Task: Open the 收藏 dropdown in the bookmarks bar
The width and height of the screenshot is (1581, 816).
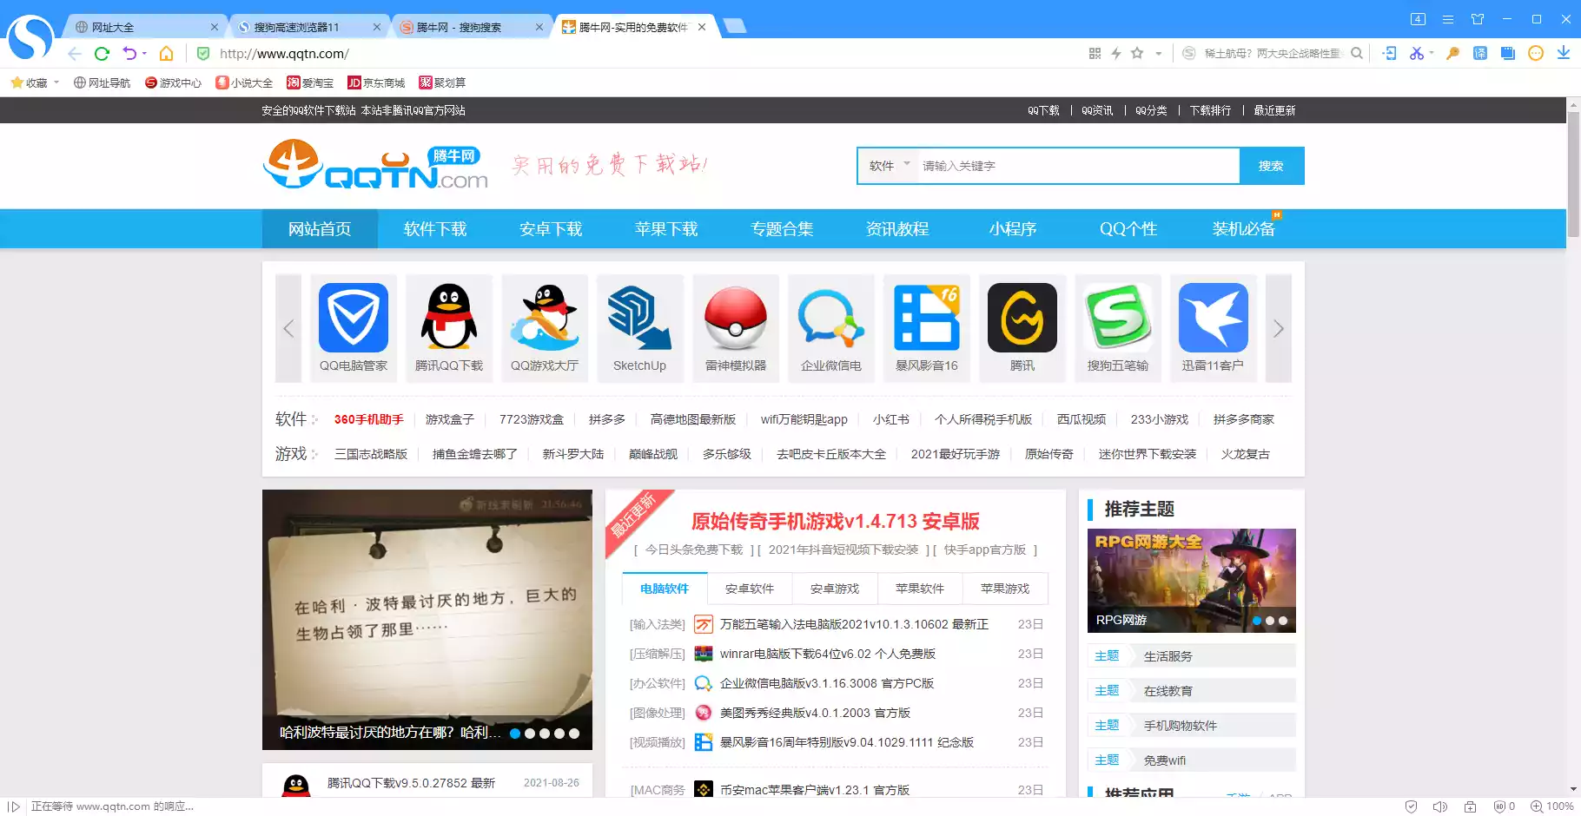Action: [35, 82]
